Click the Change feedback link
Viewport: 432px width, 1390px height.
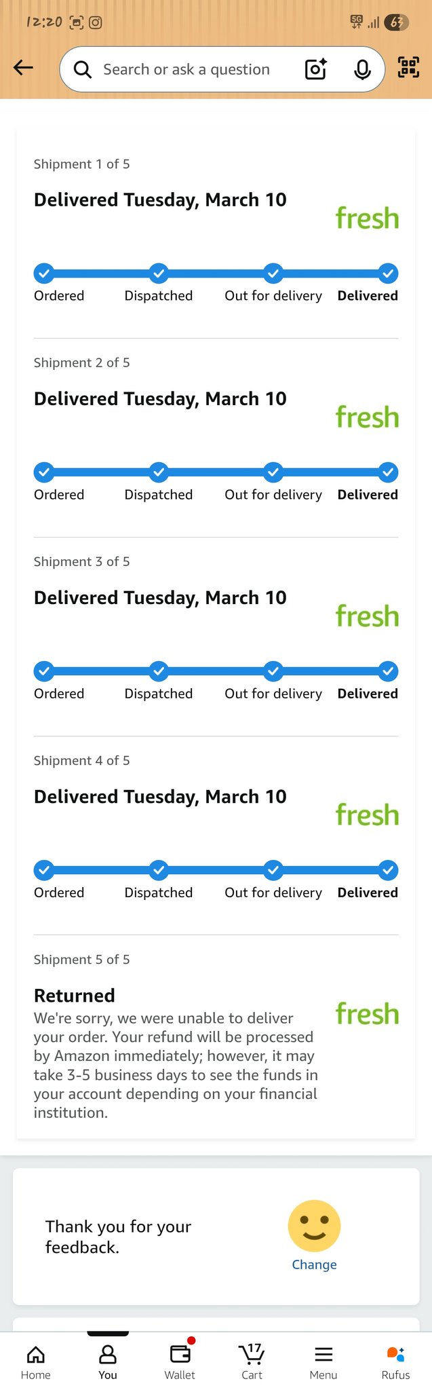click(x=314, y=1264)
